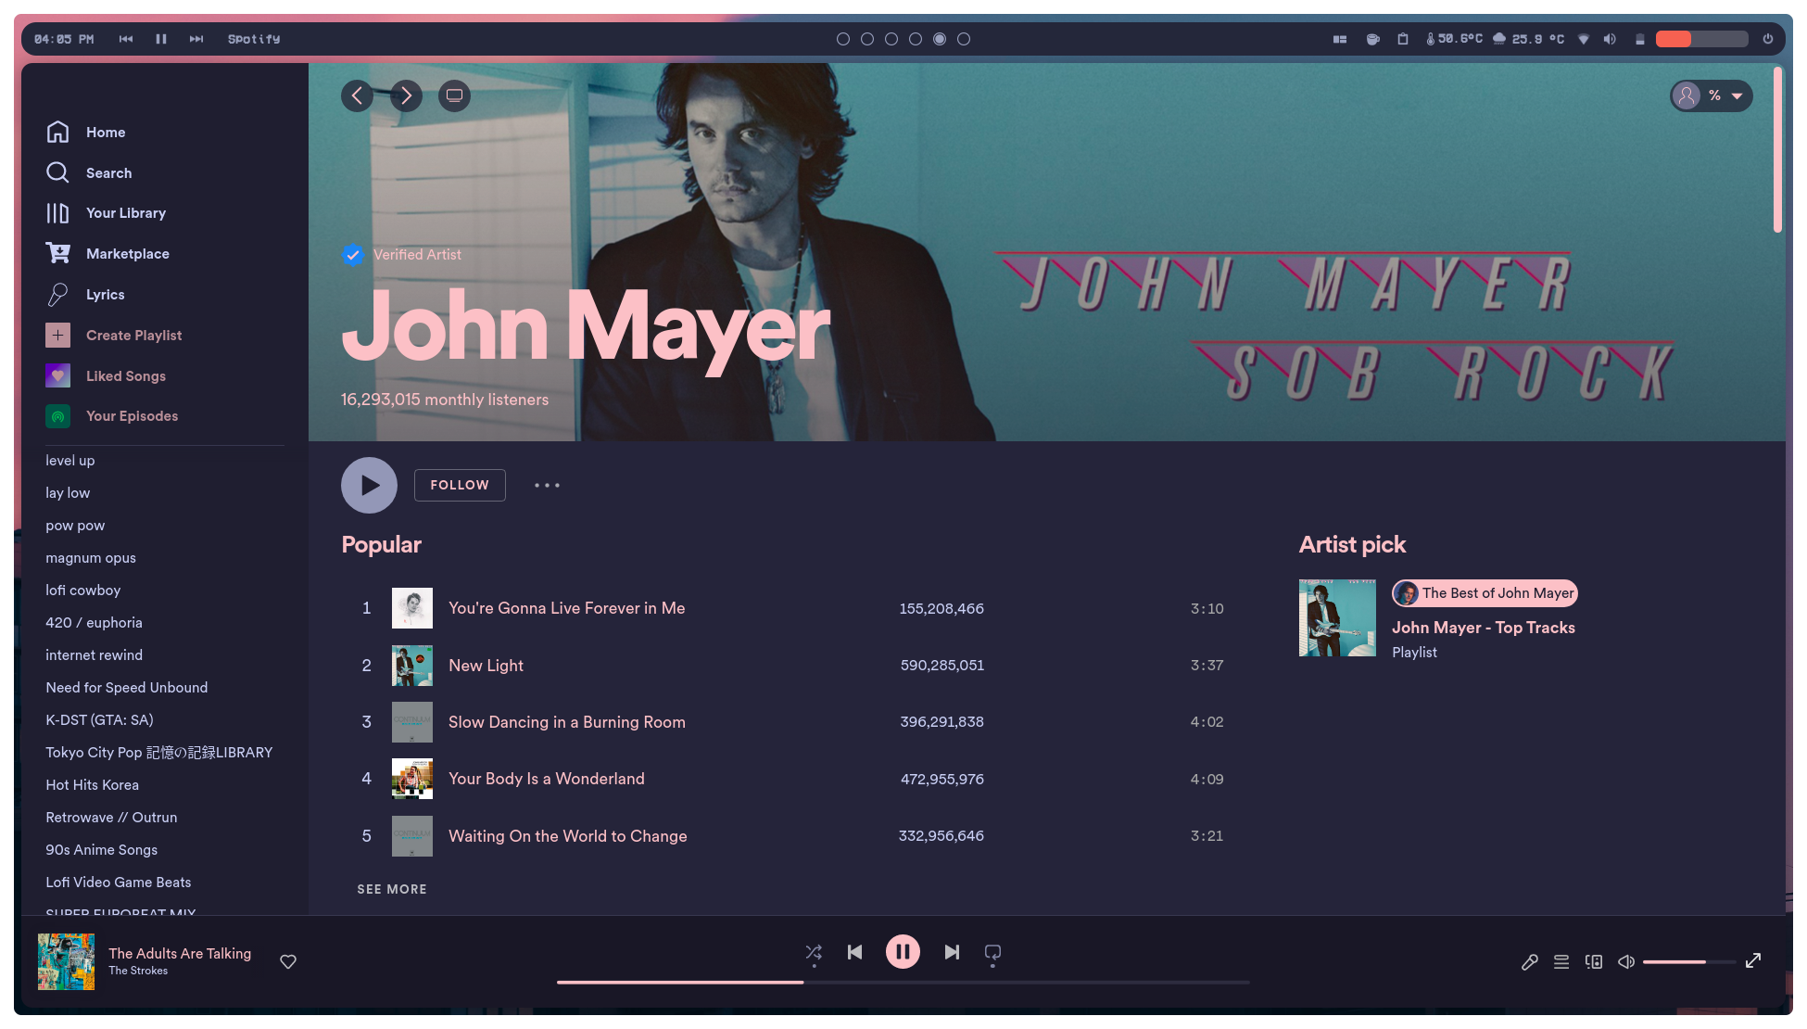1807x1029 pixels.
Task: Open John Mayer - Top Tracks playlist
Action: 1483,628
